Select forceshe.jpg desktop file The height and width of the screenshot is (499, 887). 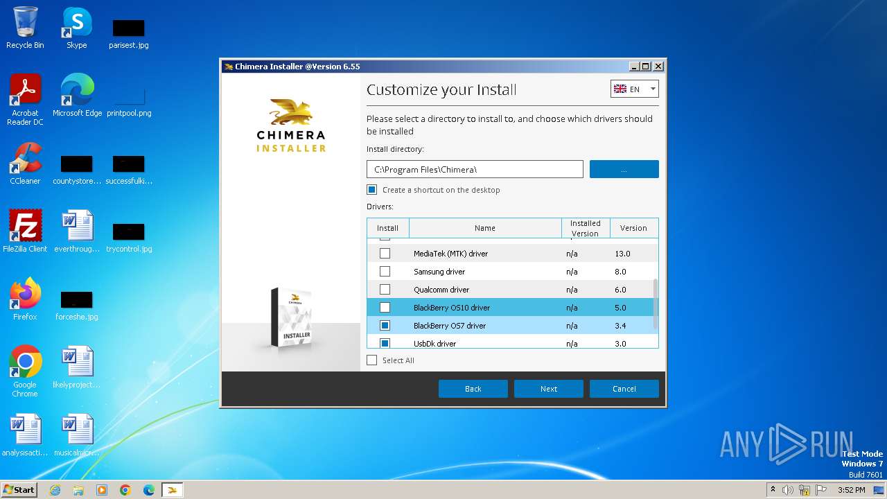click(77, 305)
